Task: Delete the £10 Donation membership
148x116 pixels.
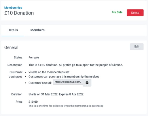Action: (135, 13)
